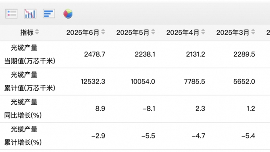Click the 2025年6月 header label

pos(83,33)
